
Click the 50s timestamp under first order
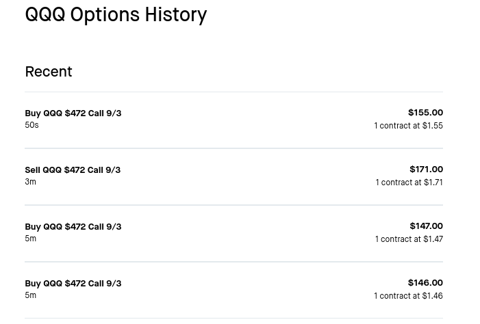[x=31, y=125]
